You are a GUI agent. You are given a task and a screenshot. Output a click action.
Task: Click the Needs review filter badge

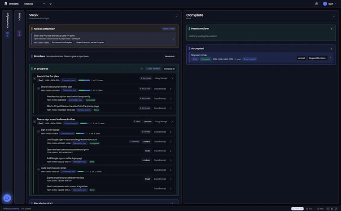[169, 29]
